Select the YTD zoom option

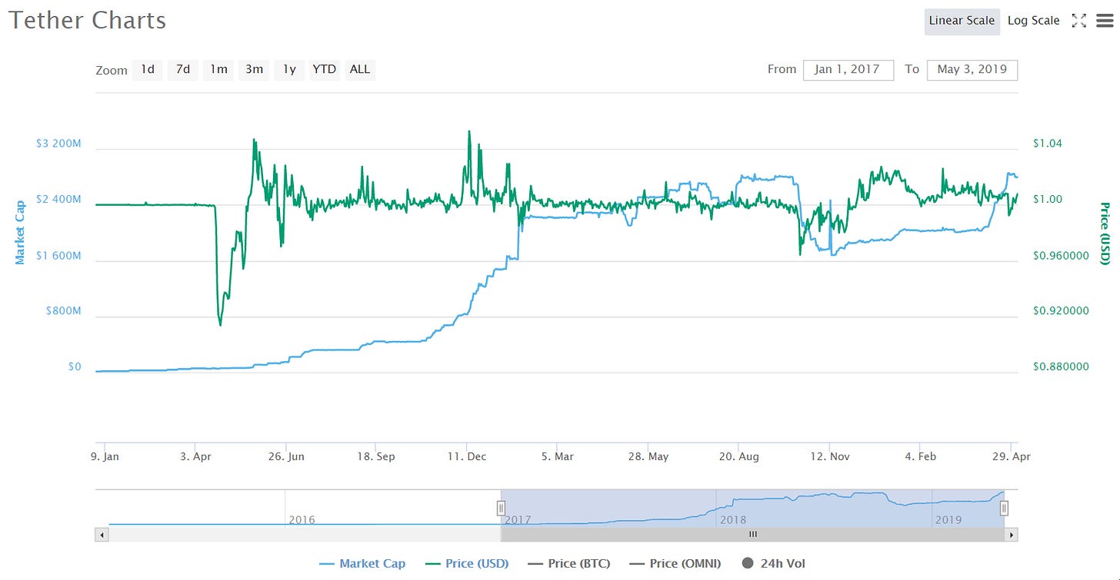[324, 69]
